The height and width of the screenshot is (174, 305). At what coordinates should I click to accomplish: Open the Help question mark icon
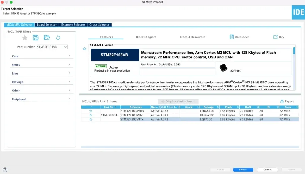click(5, 170)
